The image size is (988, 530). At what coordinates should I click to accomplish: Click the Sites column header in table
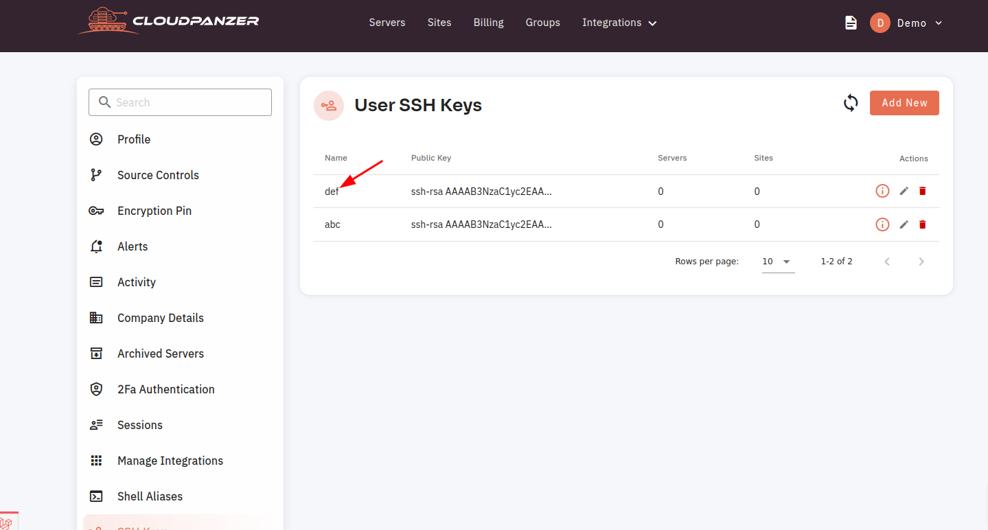point(763,158)
